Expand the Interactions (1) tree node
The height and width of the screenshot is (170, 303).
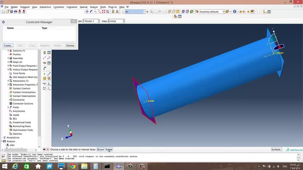8,81
